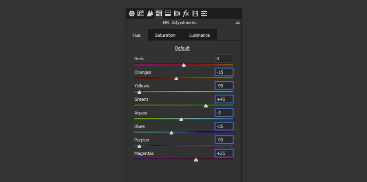367x182 pixels.
Task: Click the Default link
Action: coord(182,48)
